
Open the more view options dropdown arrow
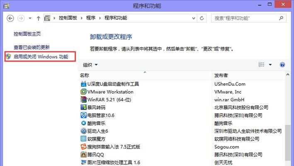pos(270,65)
